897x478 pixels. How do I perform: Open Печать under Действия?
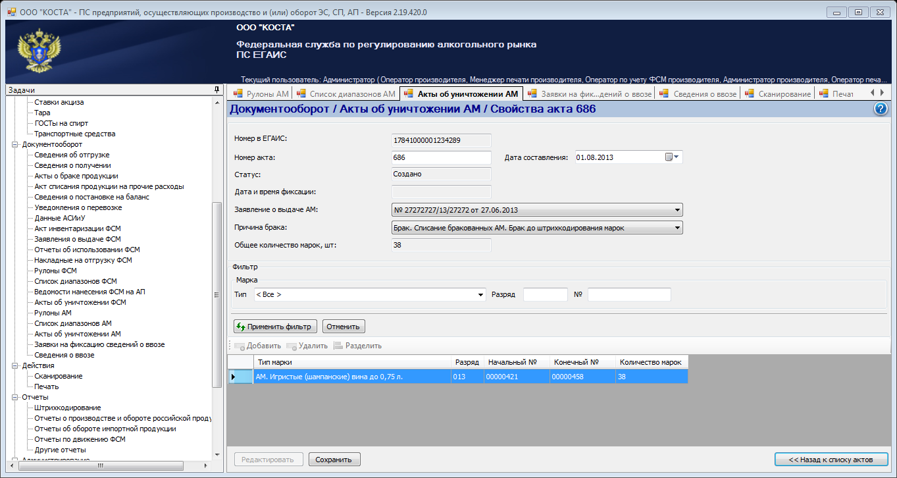click(x=47, y=386)
